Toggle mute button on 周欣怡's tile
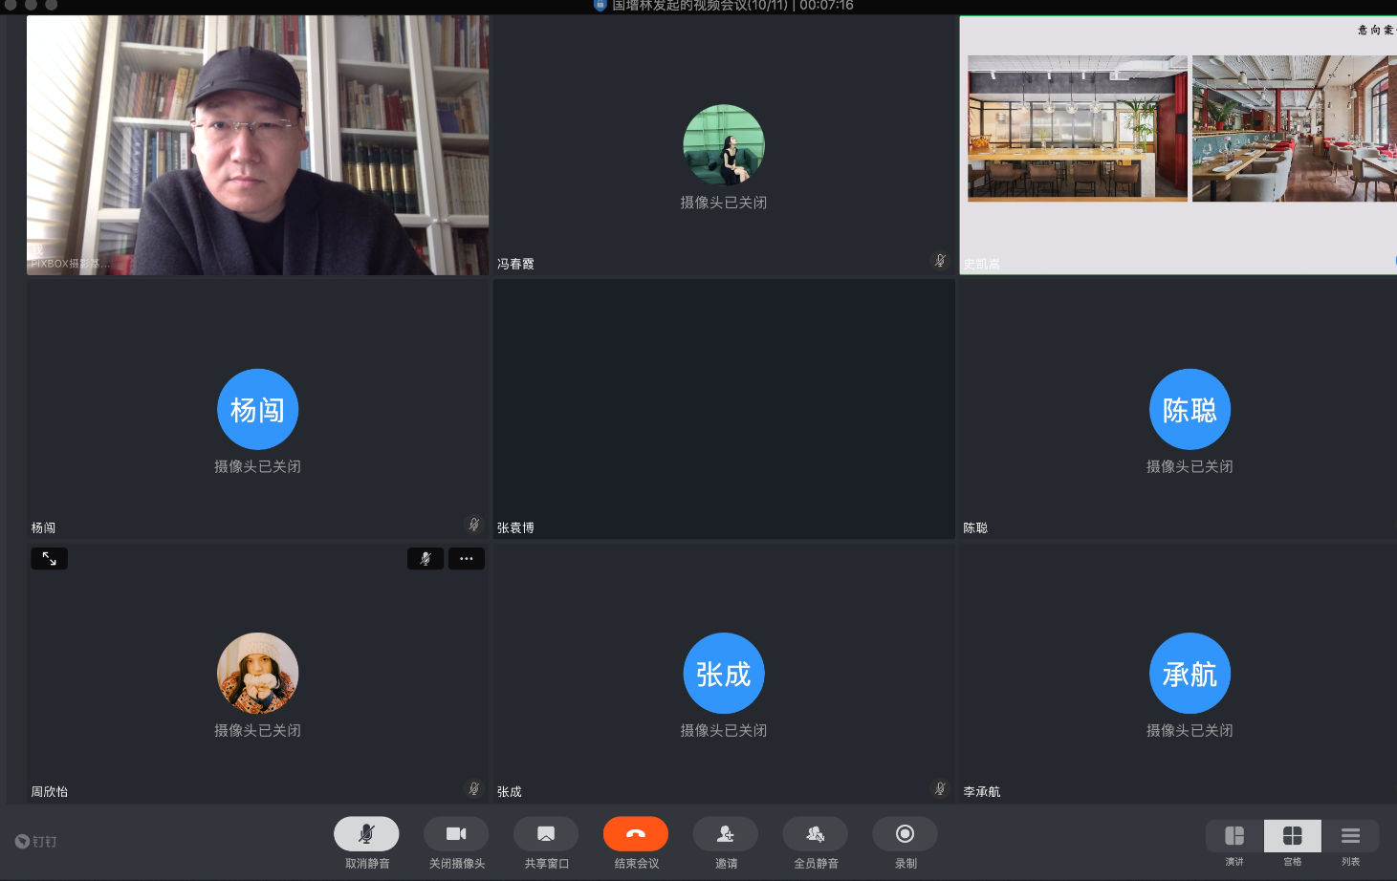The height and width of the screenshot is (881, 1397). pyautogui.click(x=426, y=559)
